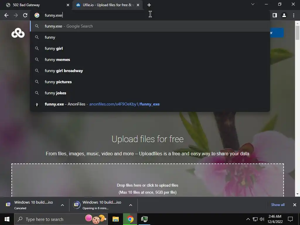Go back using the browser back arrow
The width and height of the screenshot is (300, 225).
tap(6, 15)
